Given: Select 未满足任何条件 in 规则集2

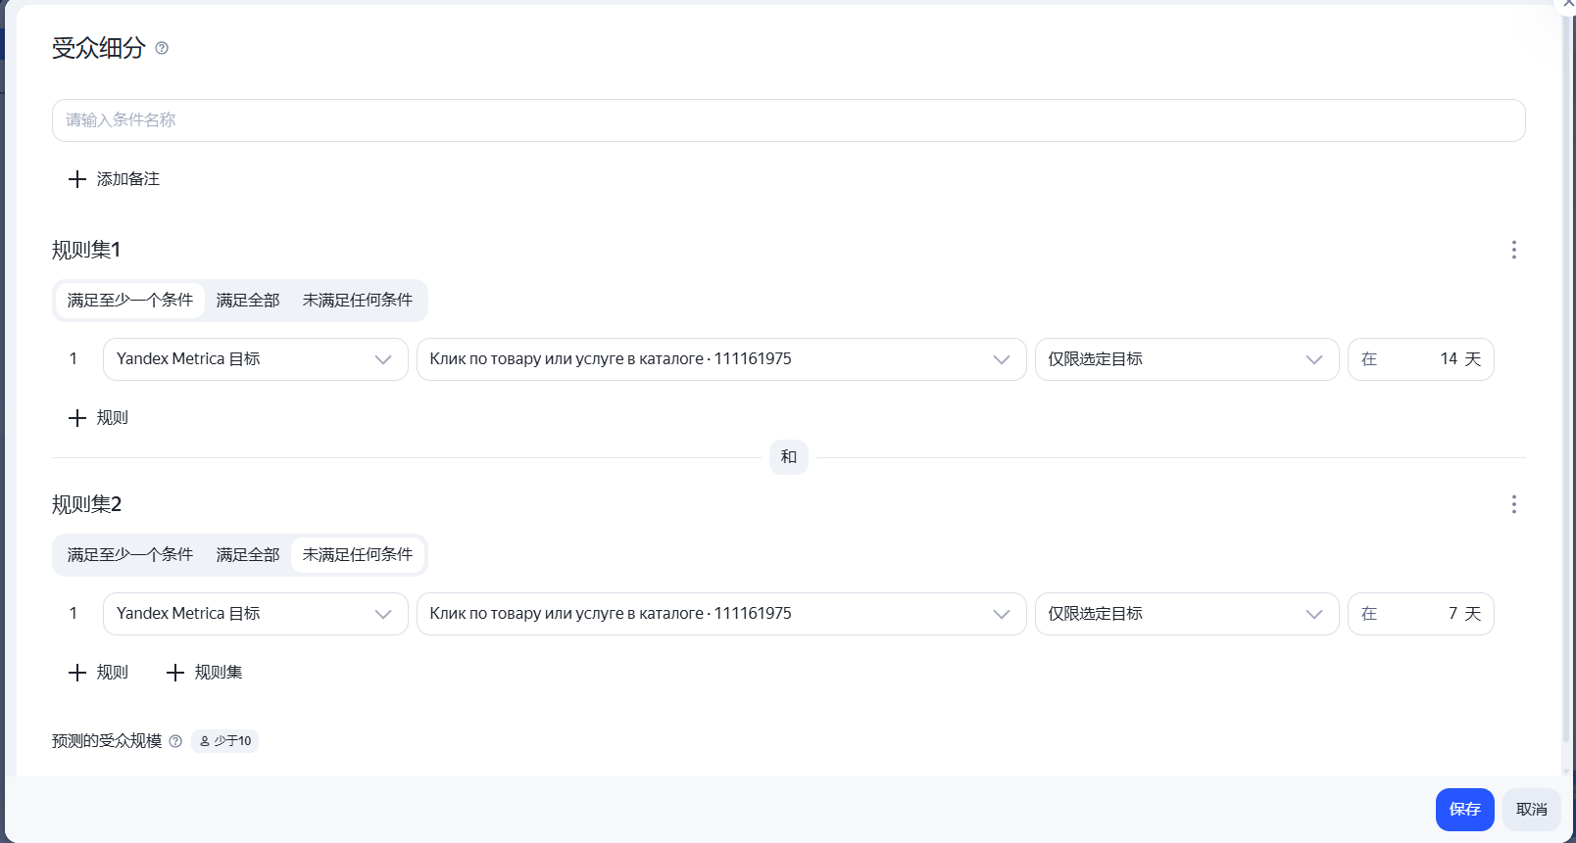Looking at the screenshot, I should (358, 555).
